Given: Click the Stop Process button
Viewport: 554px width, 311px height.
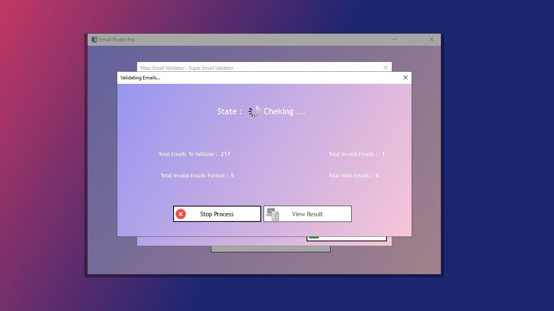Looking at the screenshot, I should pos(217,214).
